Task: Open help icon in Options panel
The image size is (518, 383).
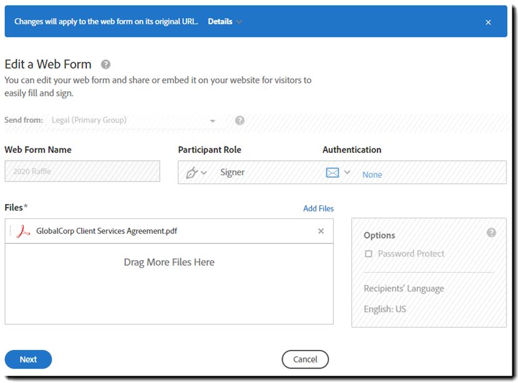Action: coord(491,233)
